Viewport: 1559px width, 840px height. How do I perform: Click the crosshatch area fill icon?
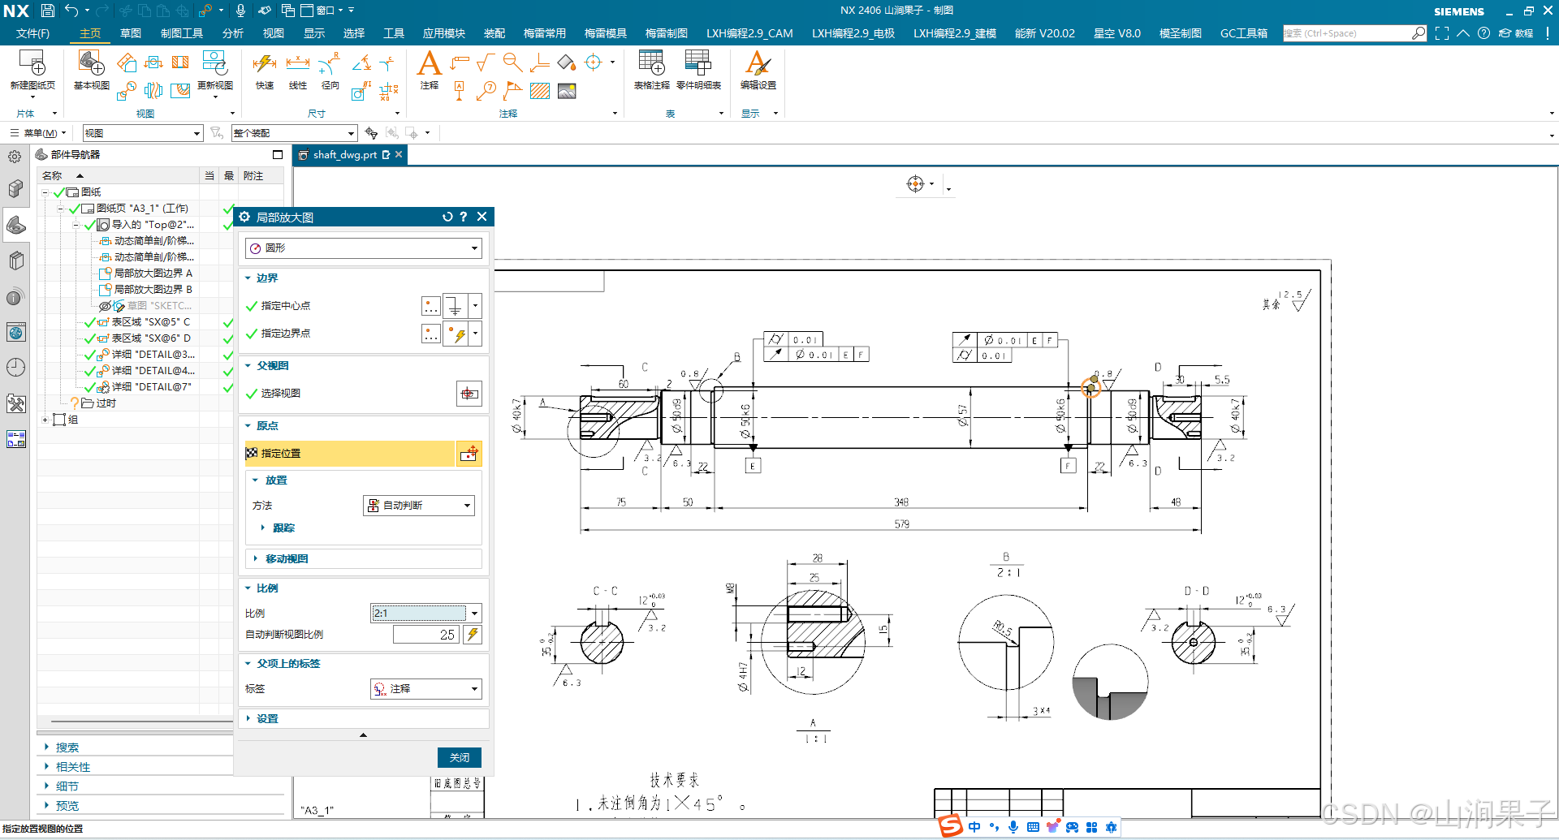point(540,91)
